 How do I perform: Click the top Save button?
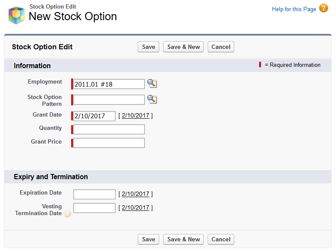[x=148, y=47]
